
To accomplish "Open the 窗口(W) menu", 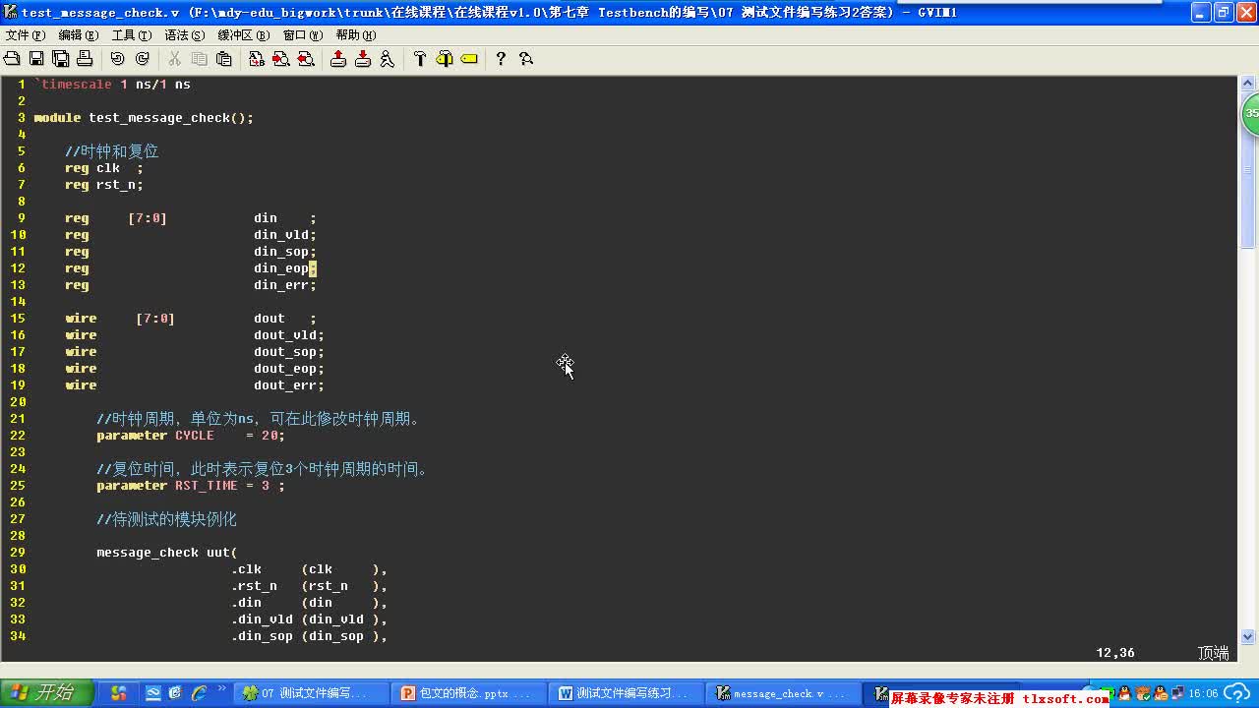I will 302,34.
